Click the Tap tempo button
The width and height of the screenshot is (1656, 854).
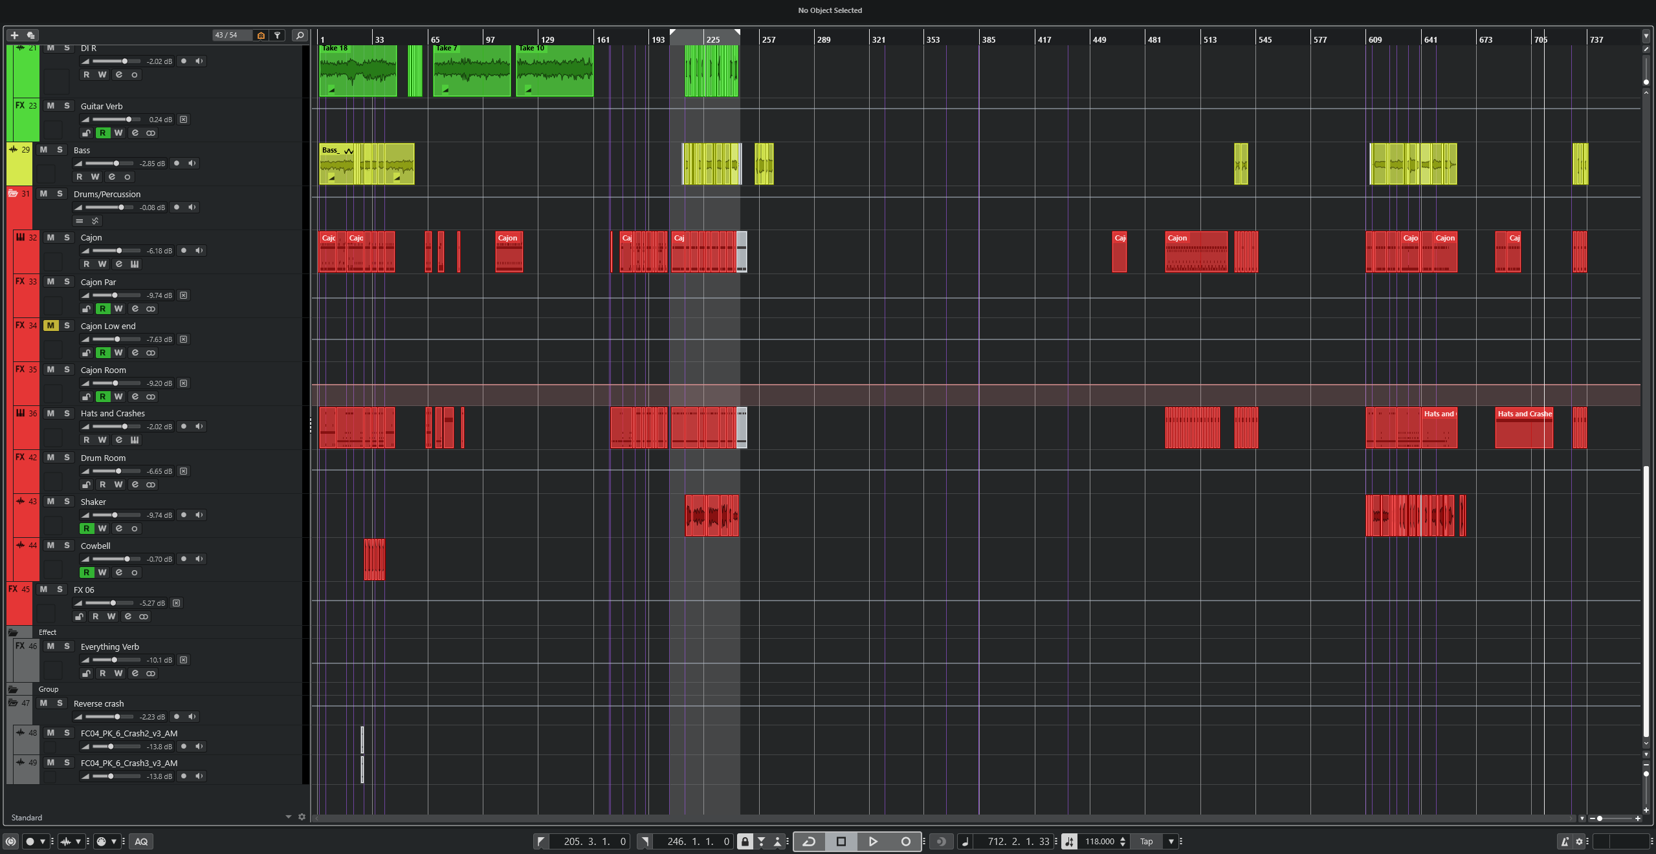click(1146, 841)
